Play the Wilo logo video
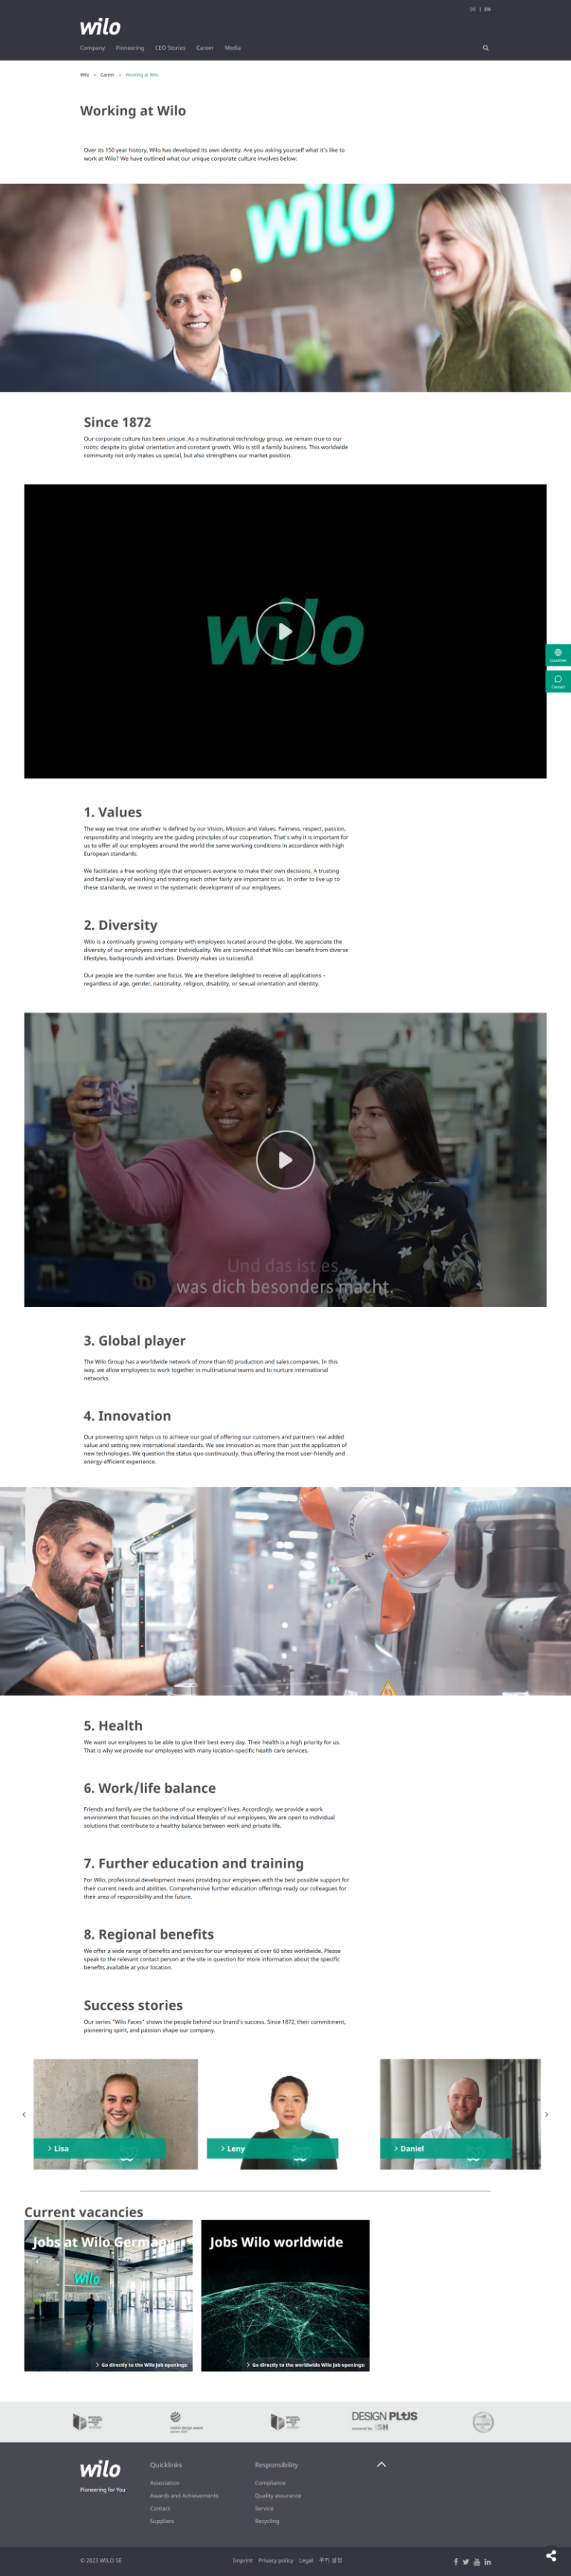This screenshot has width=571, height=2576. pyautogui.click(x=285, y=631)
